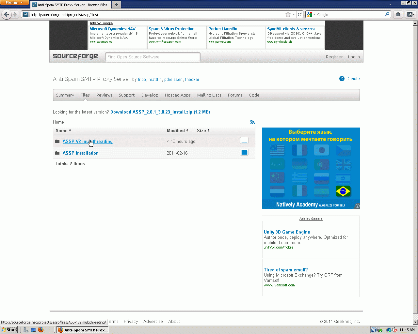Reload the current page
The height and width of the screenshot is (334, 418).
[299, 14]
